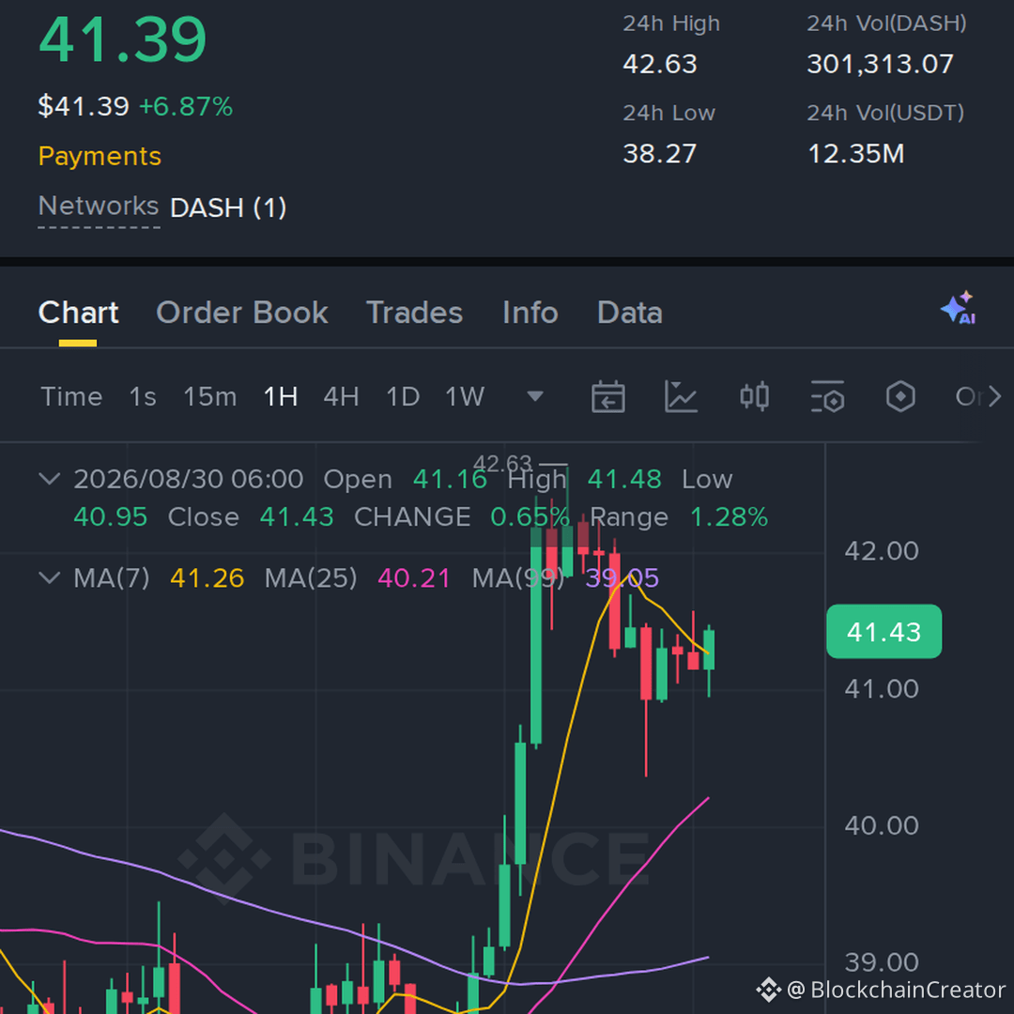Viewport: 1014px width, 1014px height.
Task: Open the AI assistant sparkle icon
Action: point(959,308)
